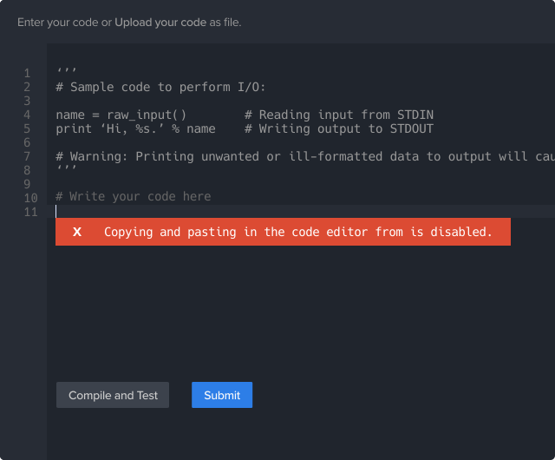Click the Submit button
Viewport: 555px width, 460px height.
click(222, 395)
